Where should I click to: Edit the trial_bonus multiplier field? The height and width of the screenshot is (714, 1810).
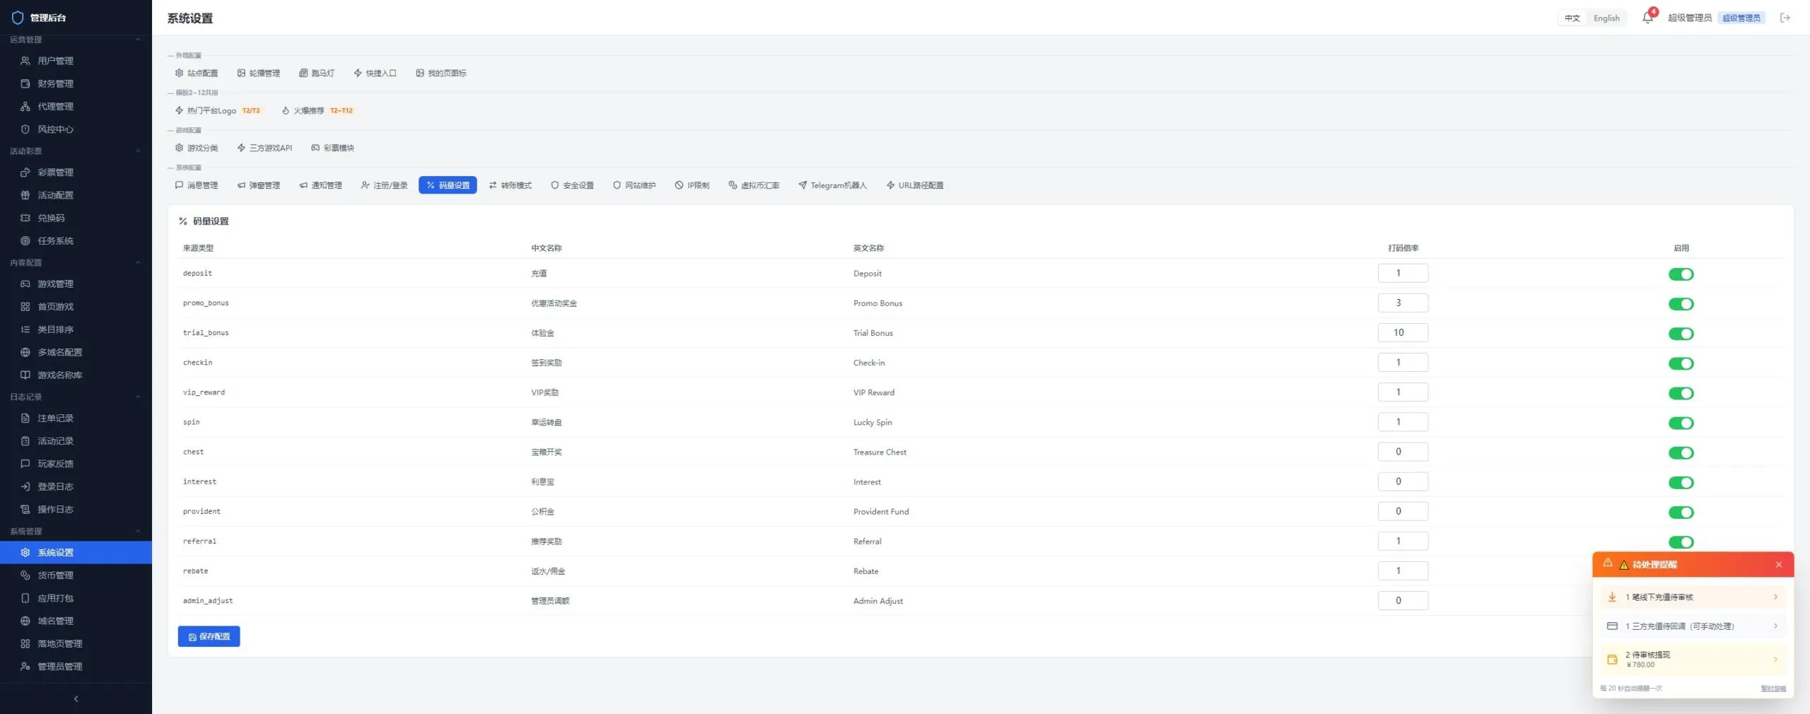1403,332
